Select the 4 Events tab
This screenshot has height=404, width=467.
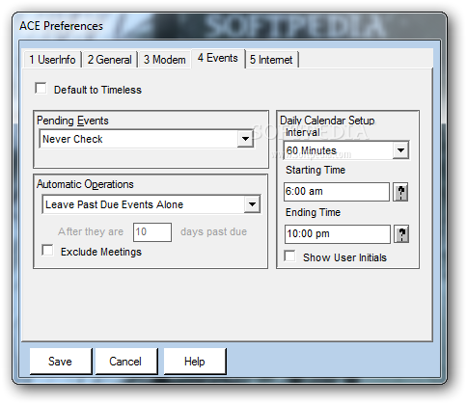(218, 59)
